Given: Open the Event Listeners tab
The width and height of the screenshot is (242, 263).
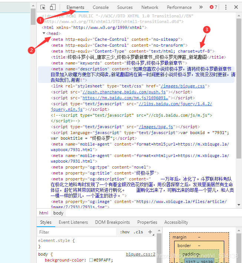Looking at the screenshot, I should (x=73, y=222).
